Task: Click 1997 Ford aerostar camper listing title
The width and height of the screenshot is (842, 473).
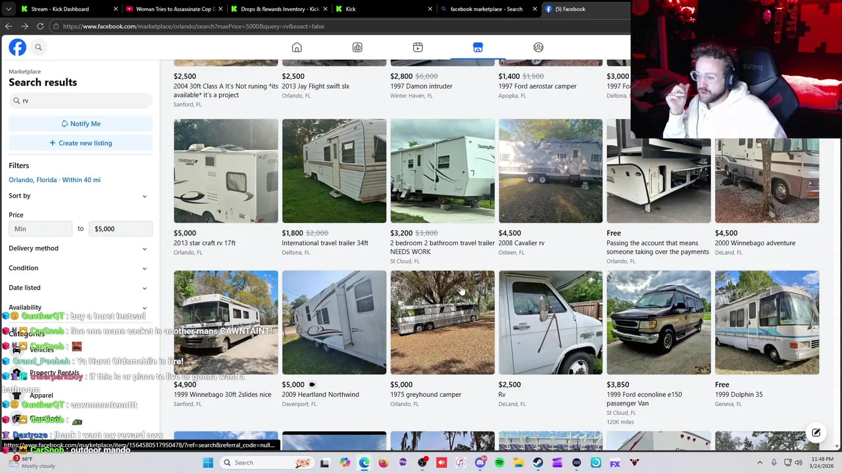Action: (537, 86)
